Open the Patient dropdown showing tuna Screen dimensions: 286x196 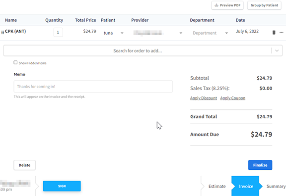point(113,33)
